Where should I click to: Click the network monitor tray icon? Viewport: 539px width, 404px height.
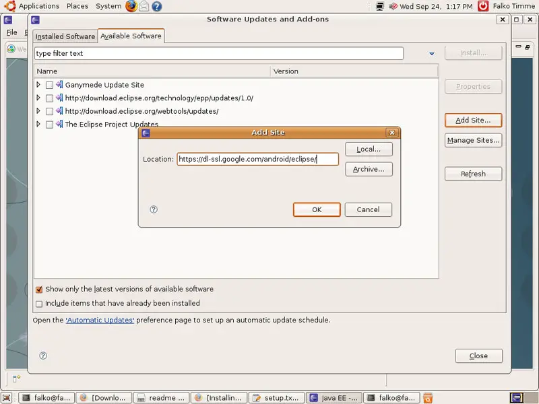click(380, 6)
